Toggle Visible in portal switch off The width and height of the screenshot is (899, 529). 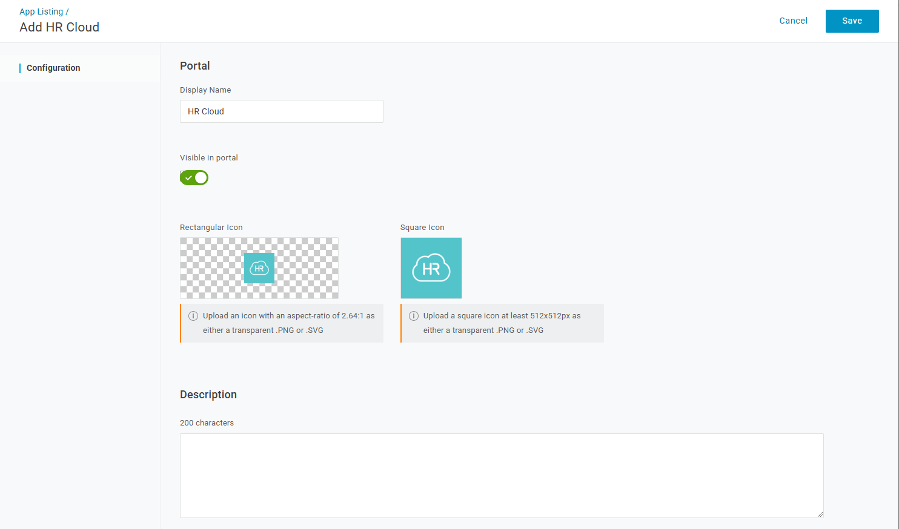[194, 177]
